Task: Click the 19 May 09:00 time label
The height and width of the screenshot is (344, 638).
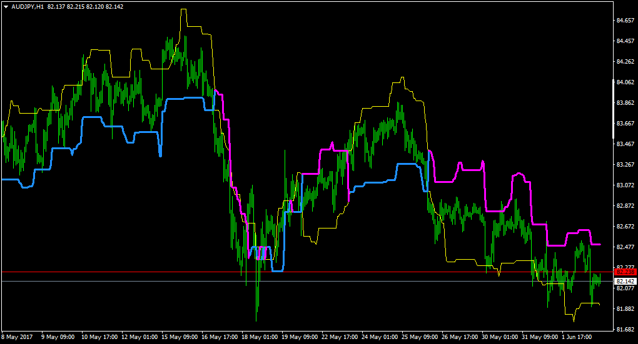Action: point(300,337)
